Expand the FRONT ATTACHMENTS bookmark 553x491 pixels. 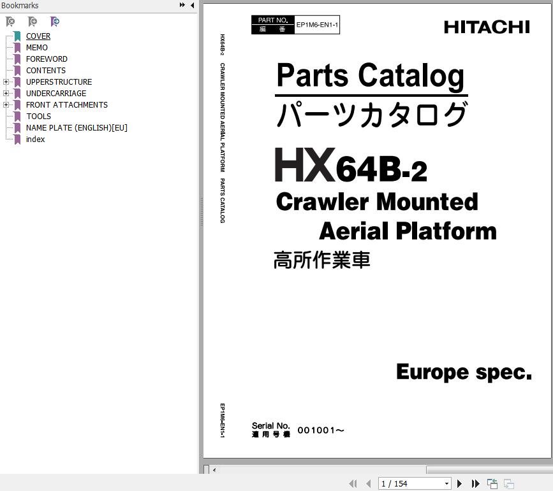coord(6,105)
